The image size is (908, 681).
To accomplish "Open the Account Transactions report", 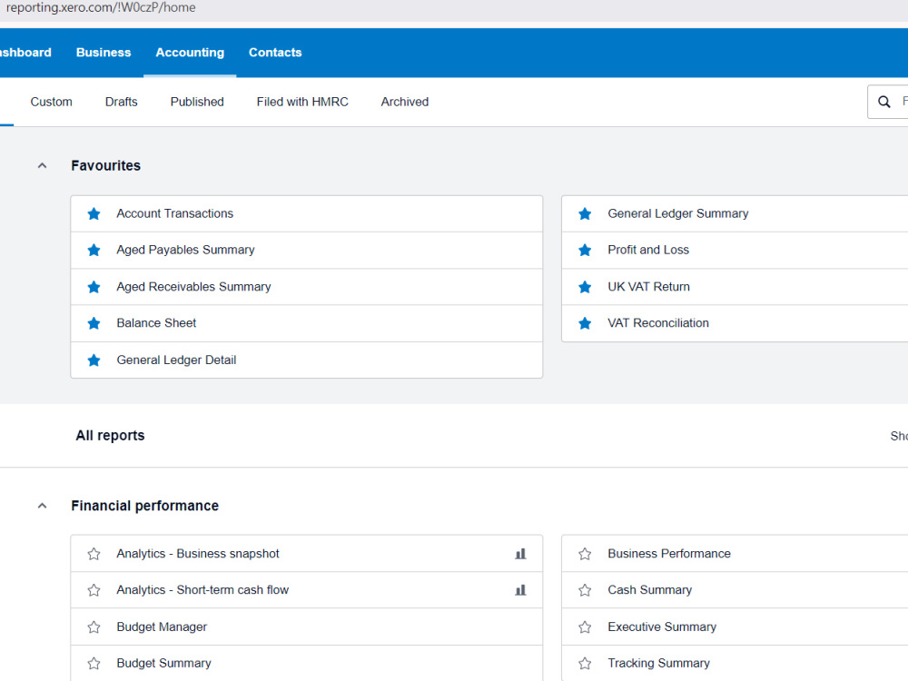I will pyautogui.click(x=175, y=213).
